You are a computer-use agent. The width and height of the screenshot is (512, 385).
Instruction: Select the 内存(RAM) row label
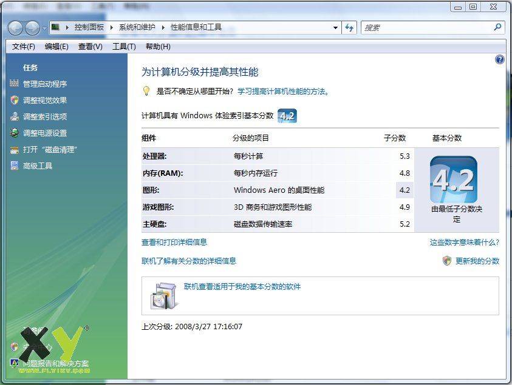pyautogui.click(x=163, y=173)
